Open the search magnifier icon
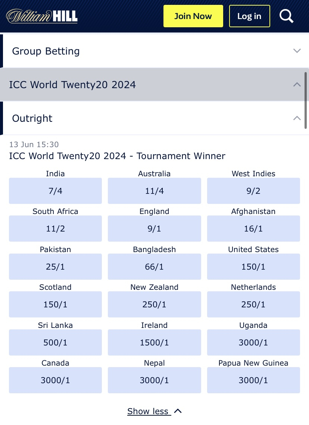This screenshot has width=309, height=425. click(286, 16)
